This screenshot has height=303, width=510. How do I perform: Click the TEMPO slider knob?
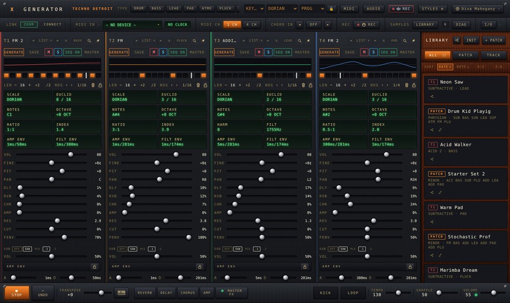click(x=398, y=293)
